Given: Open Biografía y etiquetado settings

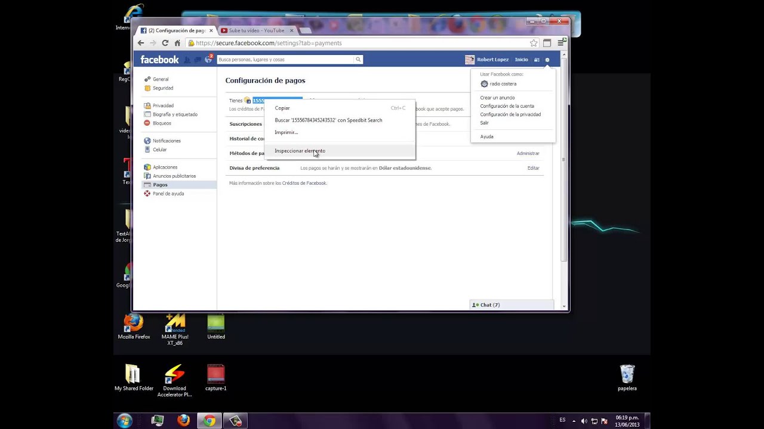Looking at the screenshot, I should pyautogui.click(x=175, y=114).
